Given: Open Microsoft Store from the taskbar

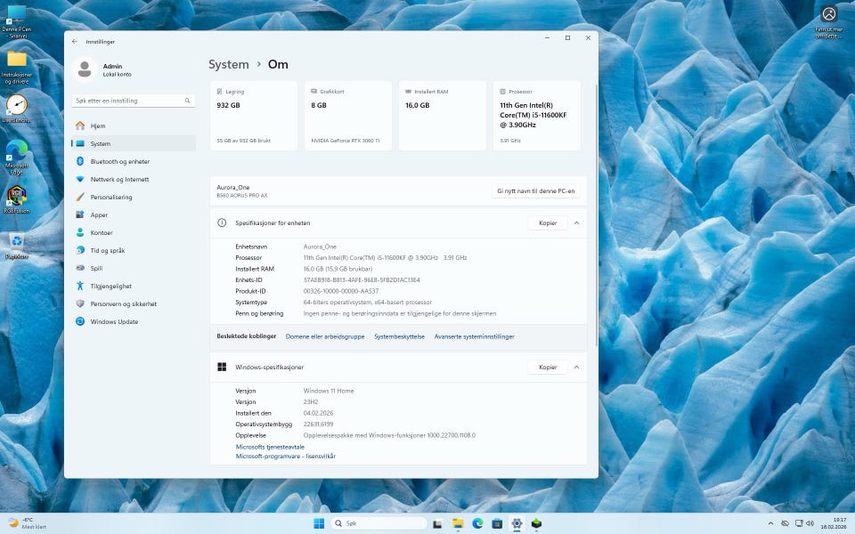Looking at the screenshot, I should coord(497,523).
